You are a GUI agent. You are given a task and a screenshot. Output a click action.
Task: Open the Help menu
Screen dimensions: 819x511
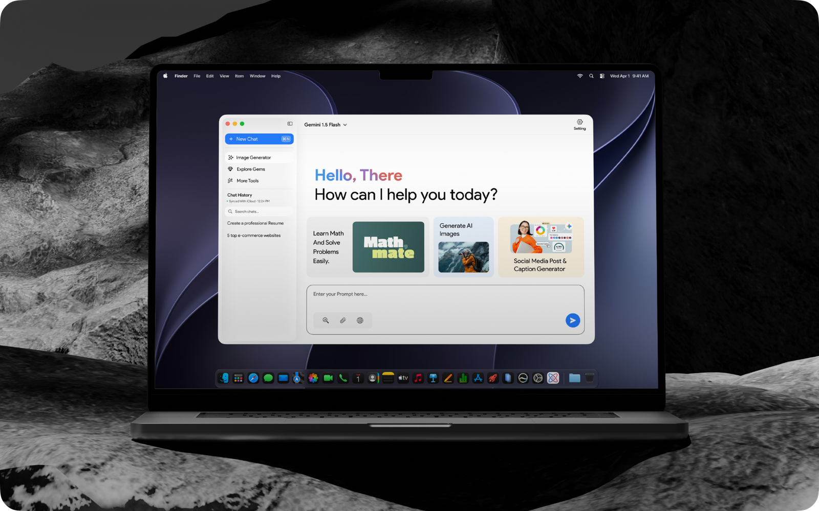(x=276, y=76)
